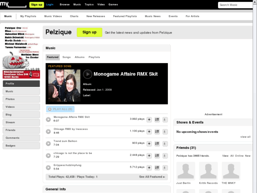Download chicago is not the place to be
This screenshot has height=193, width=257.
[x=165, y=155]
